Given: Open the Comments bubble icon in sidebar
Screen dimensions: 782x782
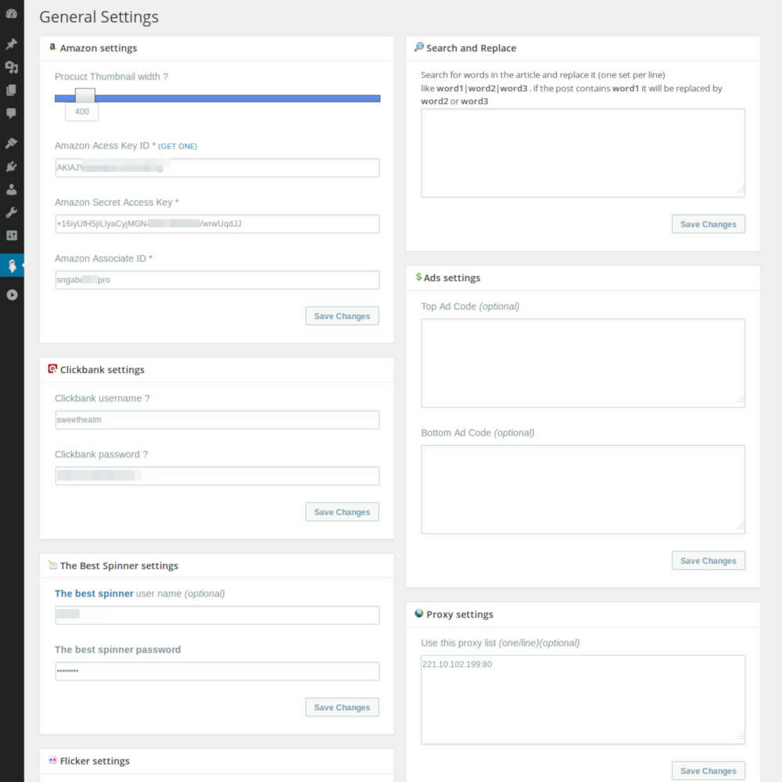Looking at the screenshot, I should pyautogui.click(x=12, y=114).
